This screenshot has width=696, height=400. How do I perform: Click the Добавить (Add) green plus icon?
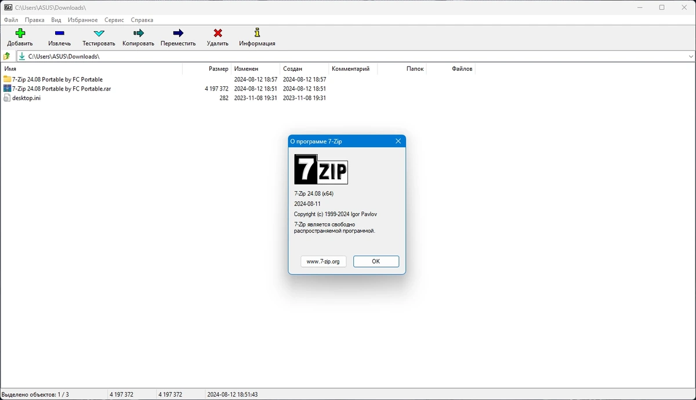(x=20, y=33)
